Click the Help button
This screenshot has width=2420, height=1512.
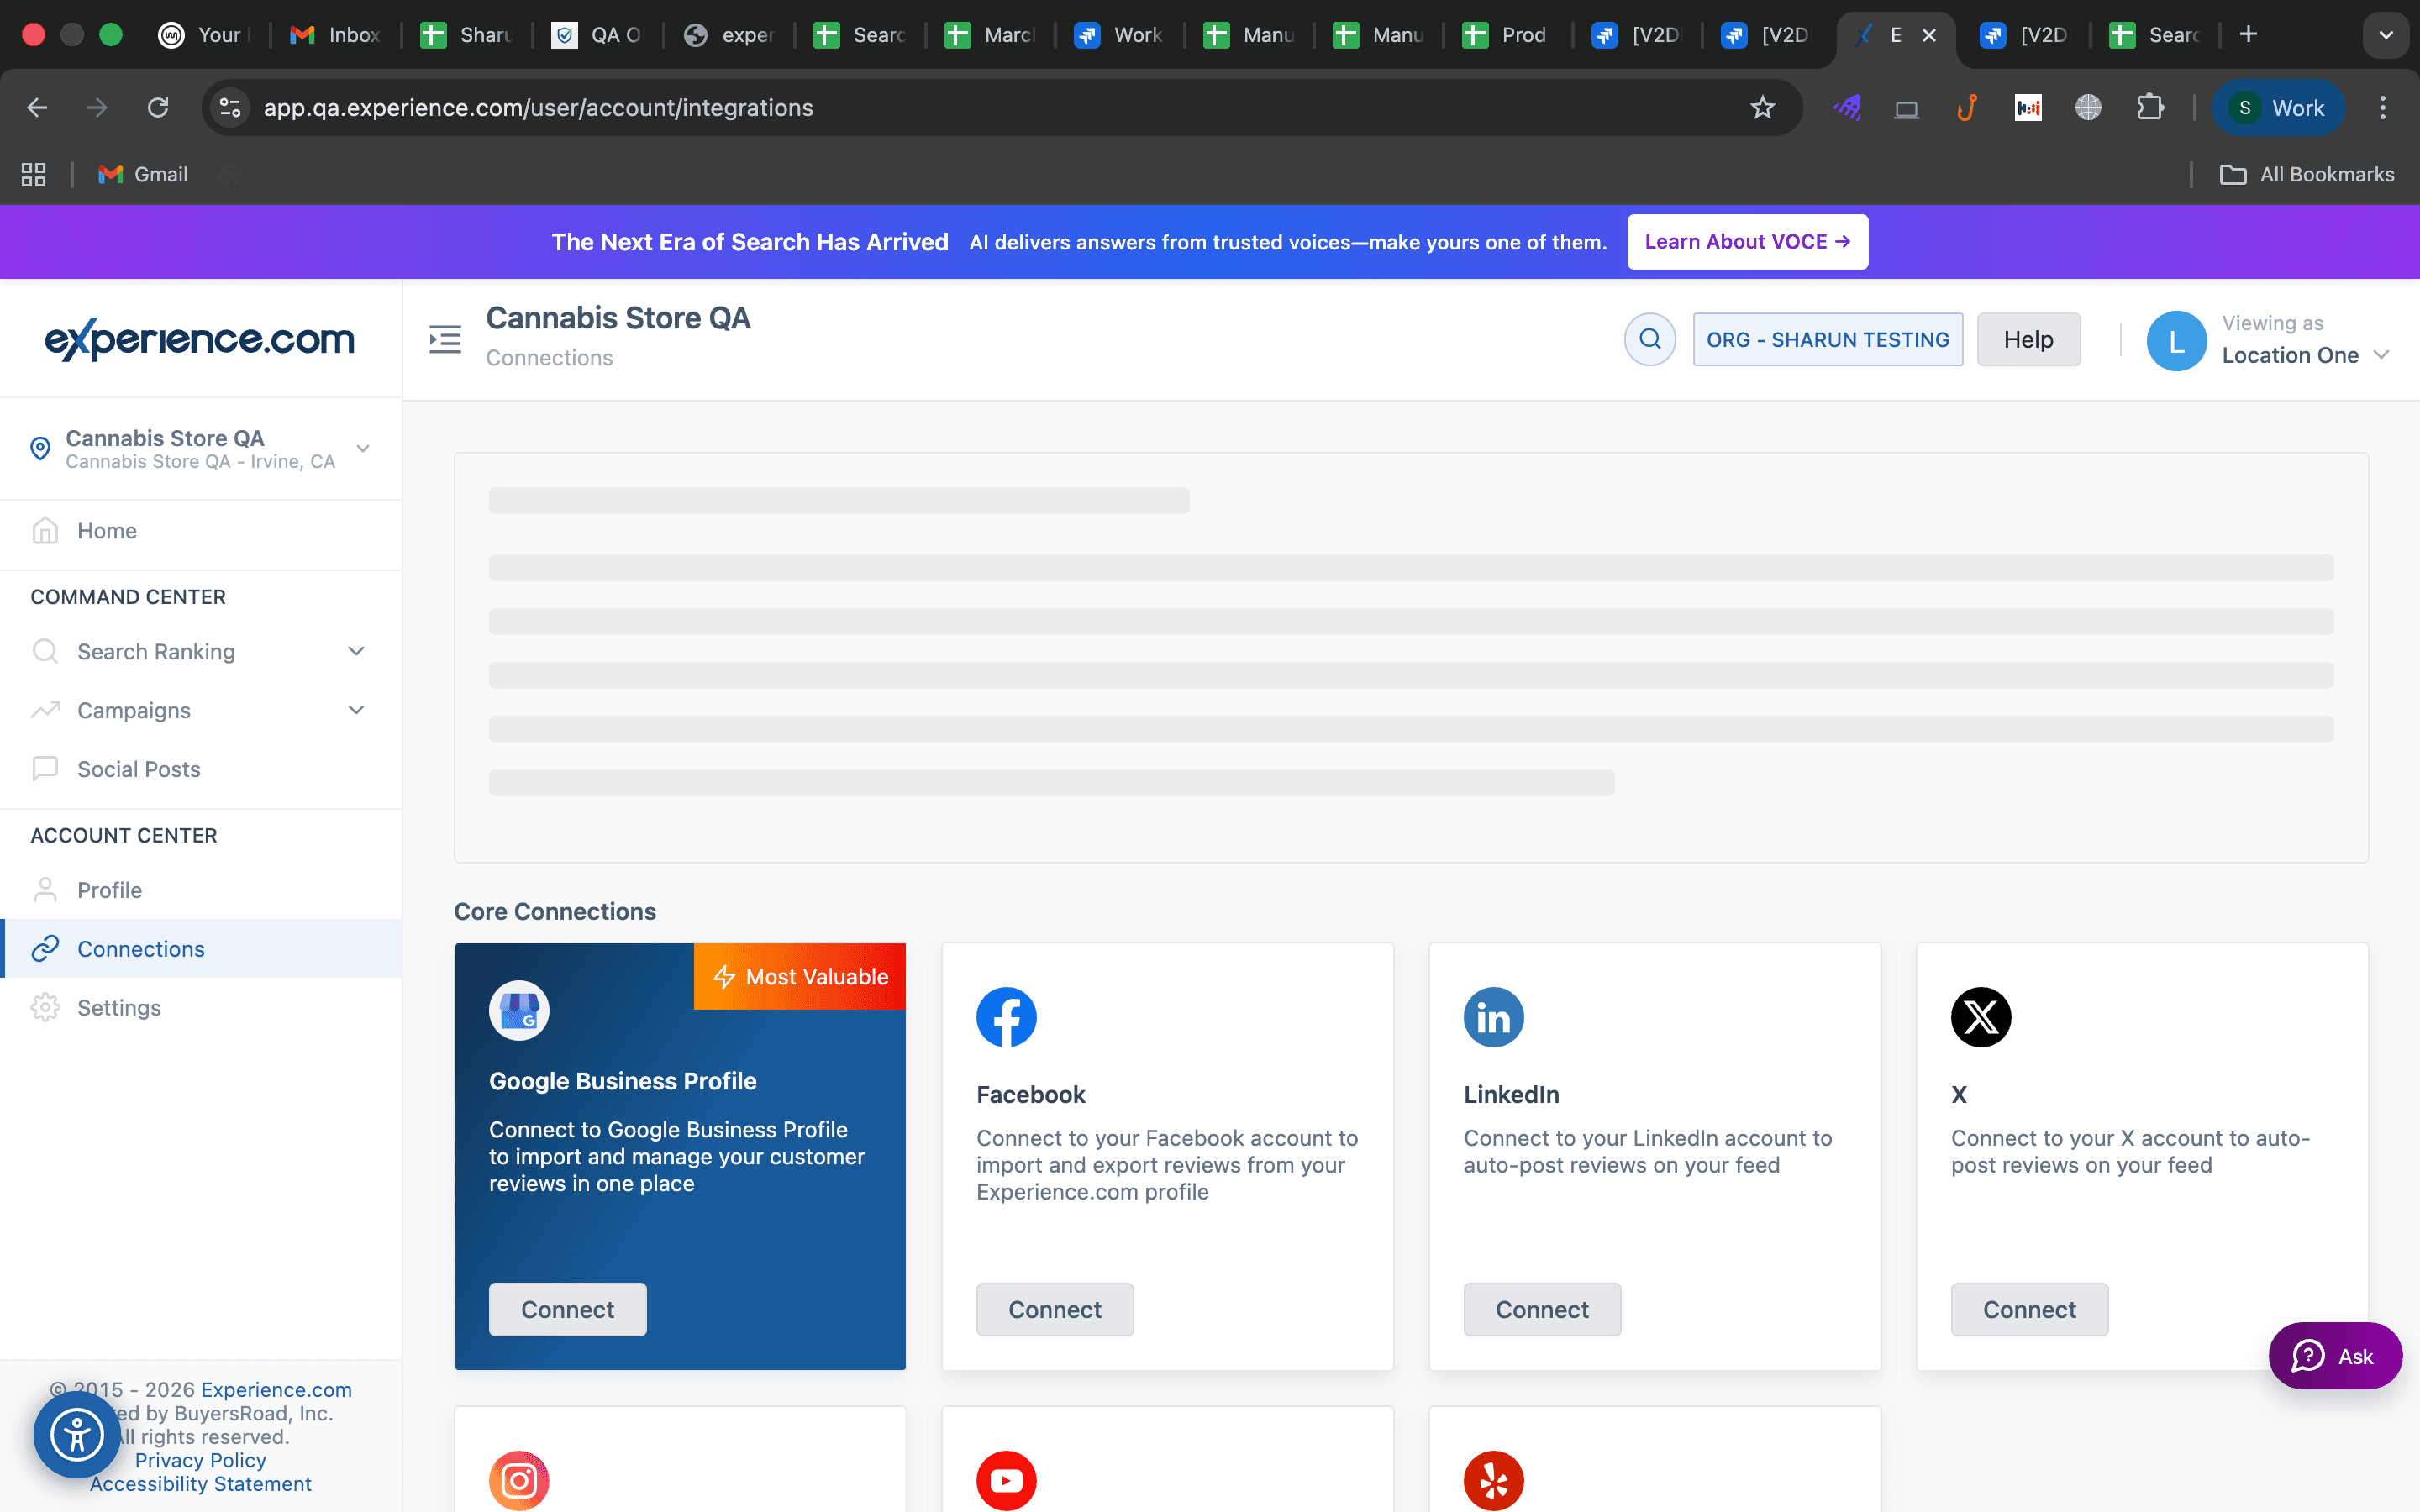tap(2028, 339)
